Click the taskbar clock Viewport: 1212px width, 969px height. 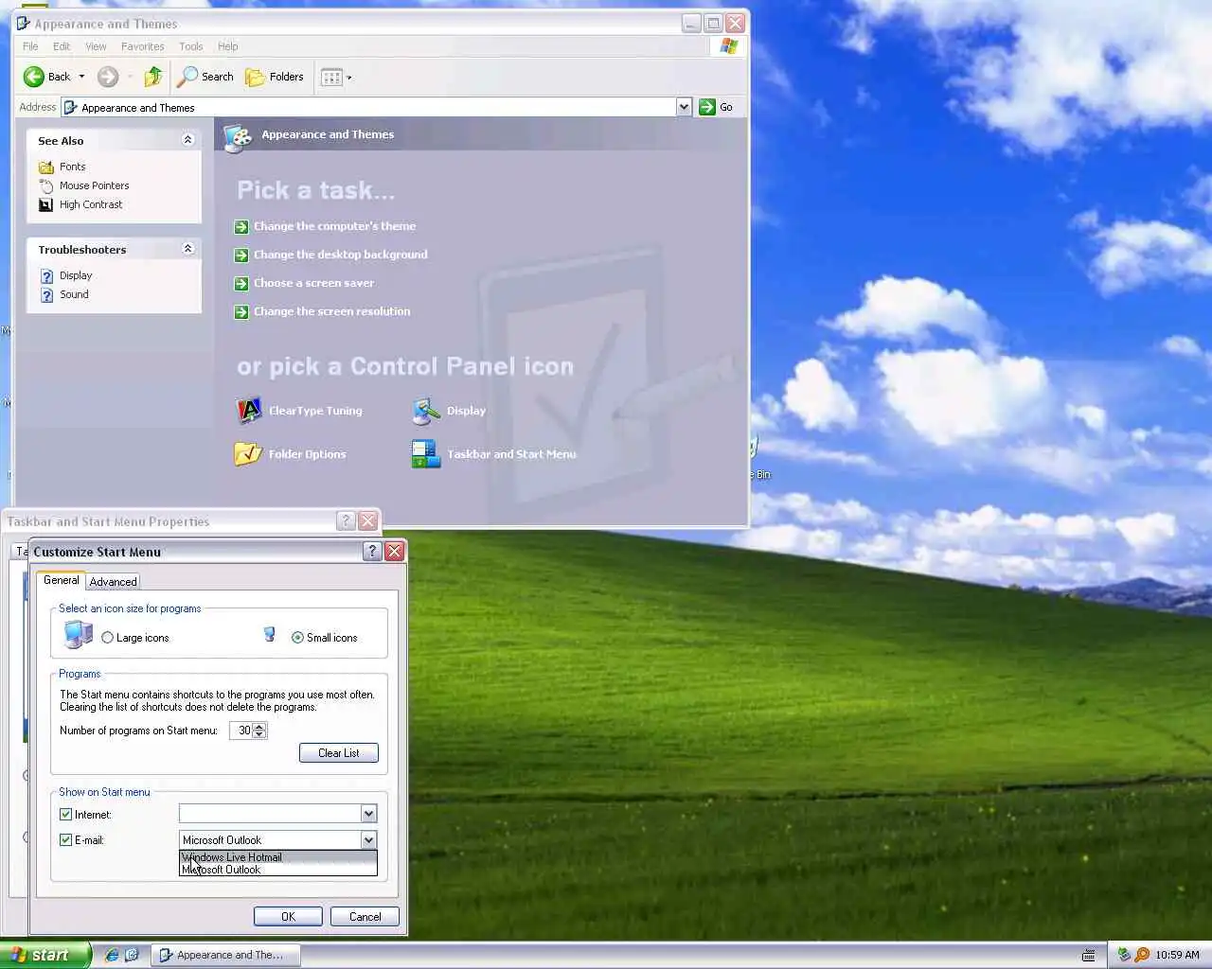coord(1177,955)
